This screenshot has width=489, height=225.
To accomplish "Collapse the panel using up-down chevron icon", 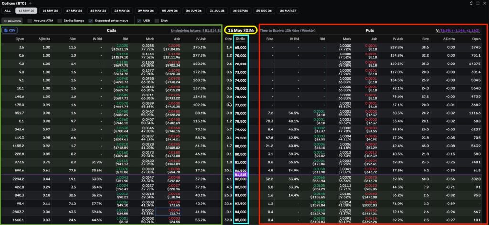I will (471, 3).
